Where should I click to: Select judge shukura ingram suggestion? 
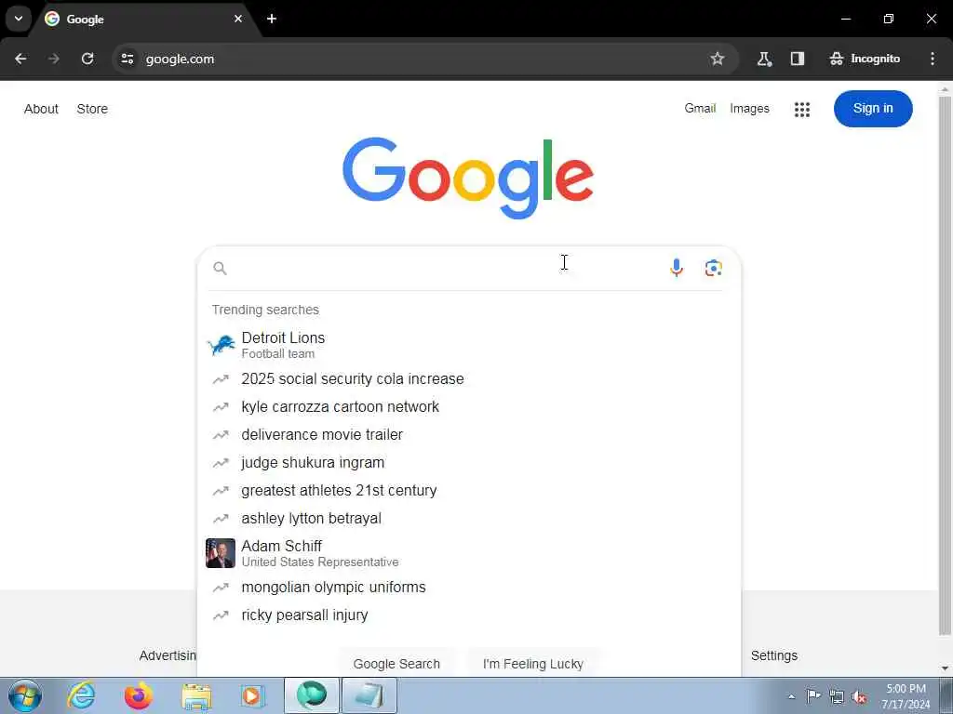click(x=469, y=463)
